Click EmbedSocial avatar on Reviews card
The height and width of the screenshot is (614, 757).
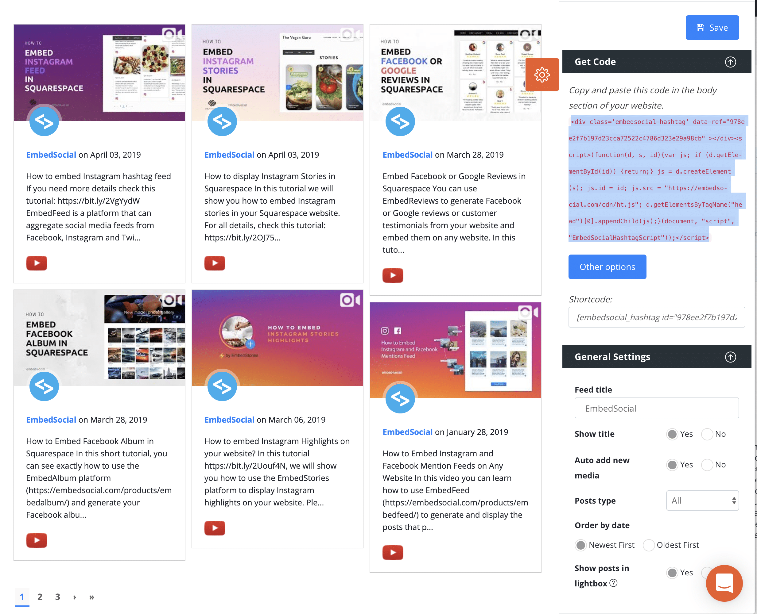point(400,121)
